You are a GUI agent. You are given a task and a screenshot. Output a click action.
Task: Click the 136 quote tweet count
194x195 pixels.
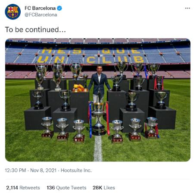51,188
